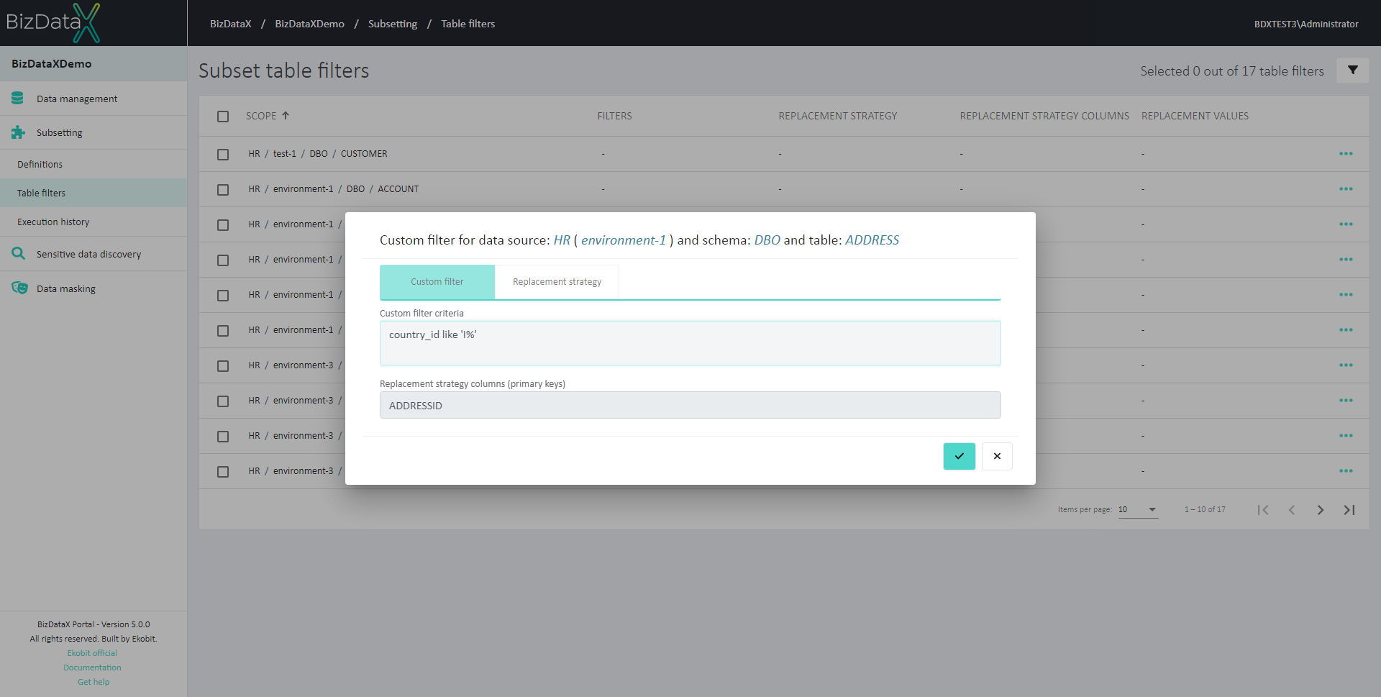1381x697 pixels.
Task: Tick the checkbox of the fourth table row
Action: [223, 260]
